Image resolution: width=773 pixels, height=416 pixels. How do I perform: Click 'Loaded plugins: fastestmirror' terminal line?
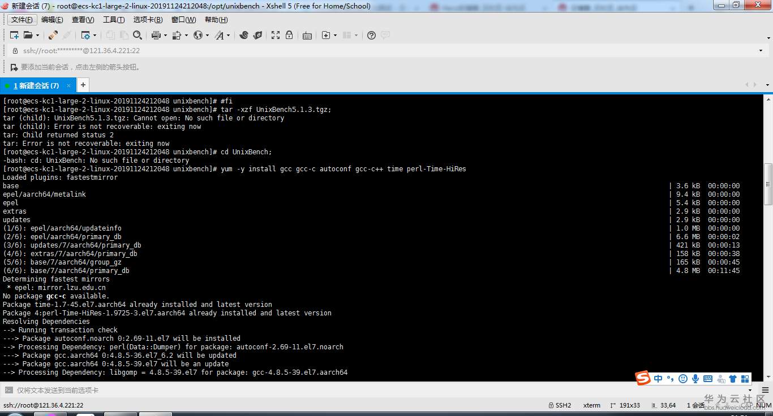click(60, 177)
